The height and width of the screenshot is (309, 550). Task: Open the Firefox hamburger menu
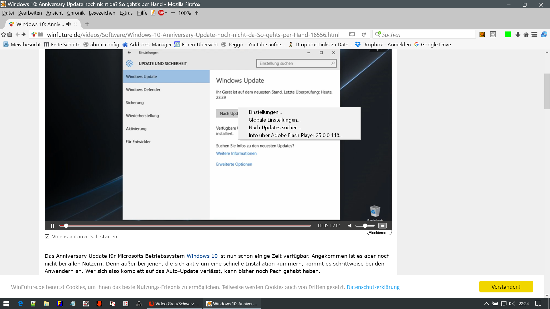534,35
